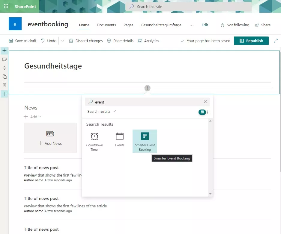This screenshot has width=281, height=234.
Task: Insert the Smarter Event Booking web part
Action: click(x=145, y=142)
